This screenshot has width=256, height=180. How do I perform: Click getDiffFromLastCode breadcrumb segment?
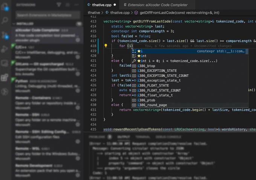tap(180, 13)
